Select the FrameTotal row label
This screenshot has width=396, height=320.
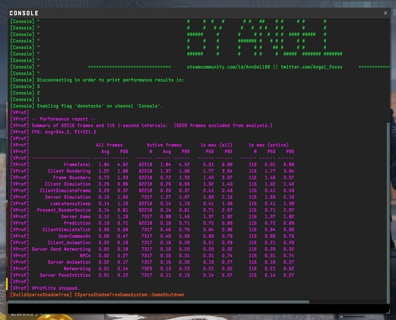tap(77, 164)
